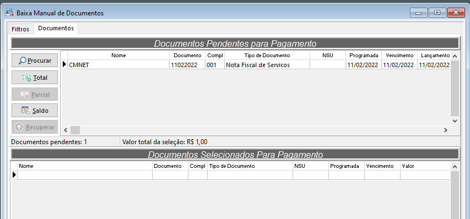The width and height of the screenshot is (470, 219).
Task: Click the document number 11022022 cell
Action: point(188,64)
